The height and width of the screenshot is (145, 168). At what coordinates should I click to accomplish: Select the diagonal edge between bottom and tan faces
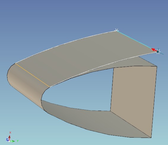(x=131, y=124)
